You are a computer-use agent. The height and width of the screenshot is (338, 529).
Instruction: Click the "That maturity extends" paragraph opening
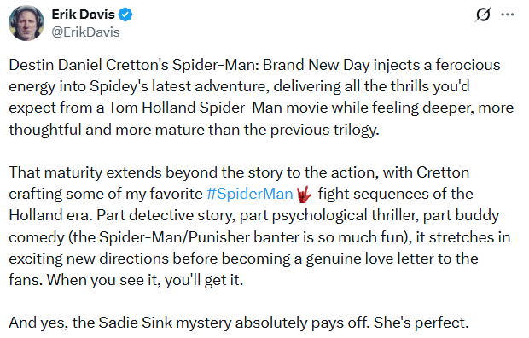coord(85,172)
